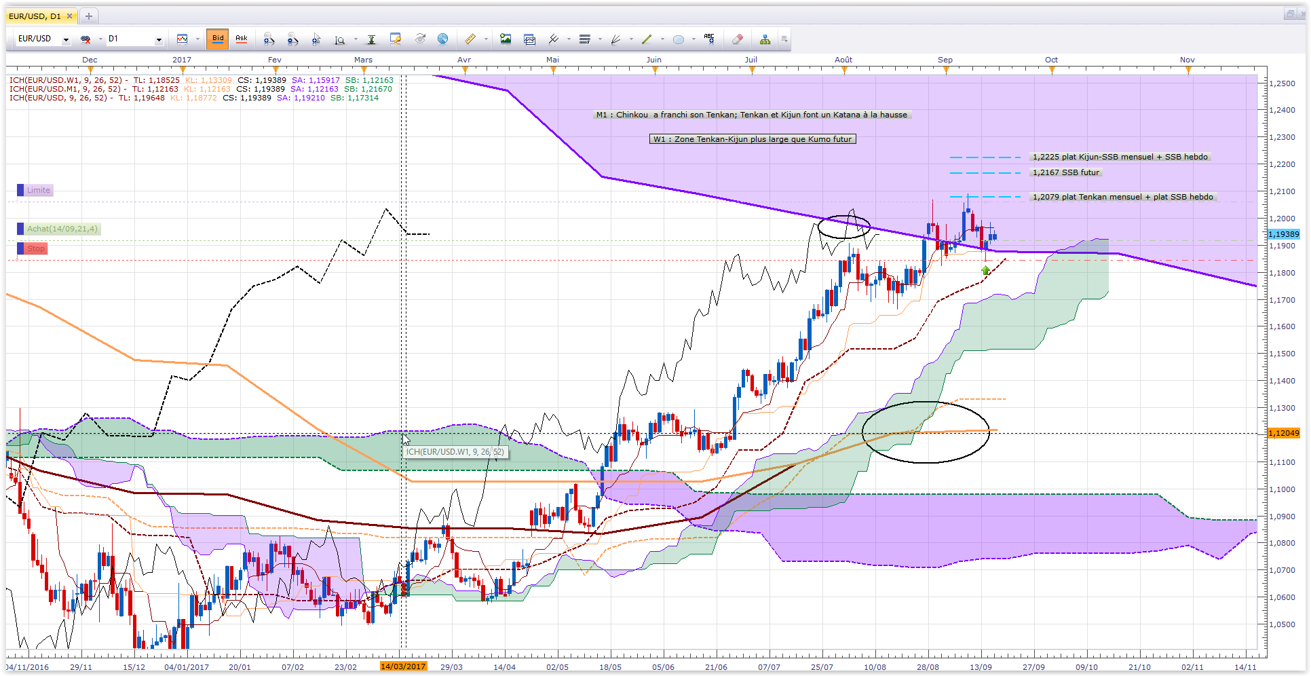The image size is (1311, 676).
Task: Expand the zoom scale dropdown arrow
Action: click(x=356, y=39)
